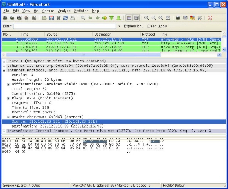Find a packet magnifier icon
The image size is (228, 189).
pos(83,18)
